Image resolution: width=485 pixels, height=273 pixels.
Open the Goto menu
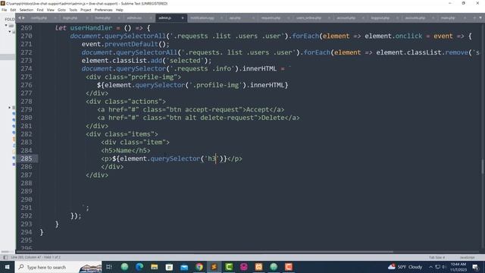(x=61, y=10)
